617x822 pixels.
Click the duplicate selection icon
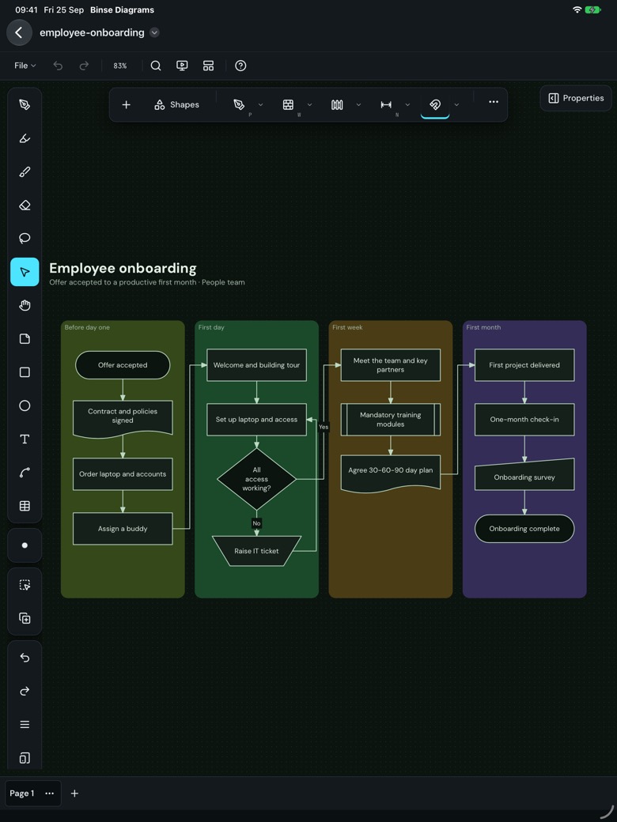(25, 619)
